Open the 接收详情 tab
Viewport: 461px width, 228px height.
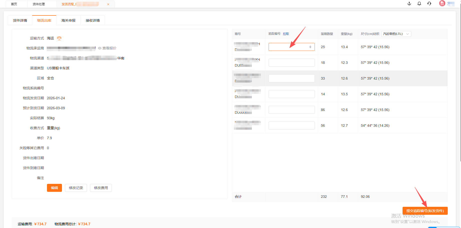93,20
